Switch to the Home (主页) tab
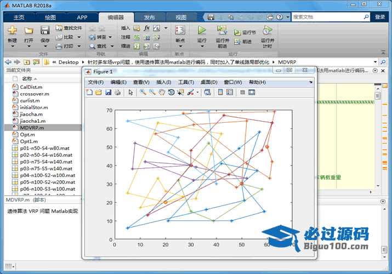The height and width of the screenshot is (274, 392). (x=19, y=17)
